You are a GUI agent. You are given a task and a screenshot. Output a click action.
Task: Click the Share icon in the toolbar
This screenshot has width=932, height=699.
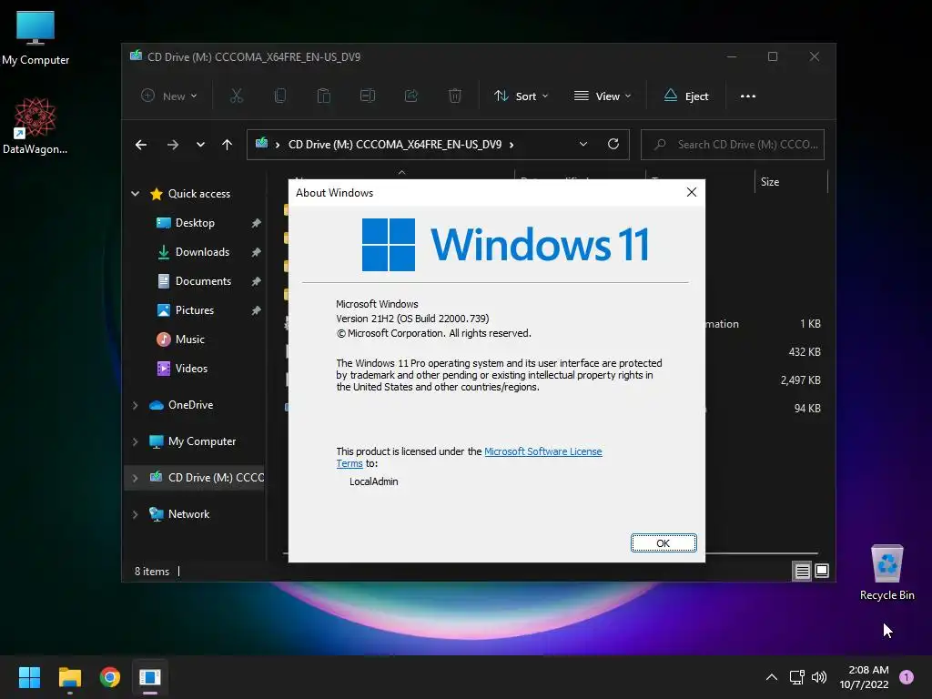[x=411, y=96]
